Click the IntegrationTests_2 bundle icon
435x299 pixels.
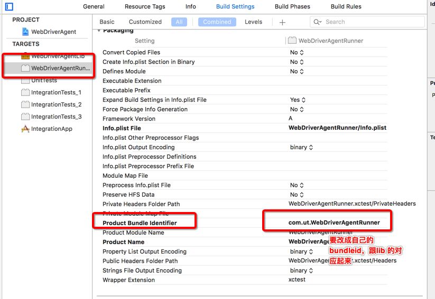[25, 104]
